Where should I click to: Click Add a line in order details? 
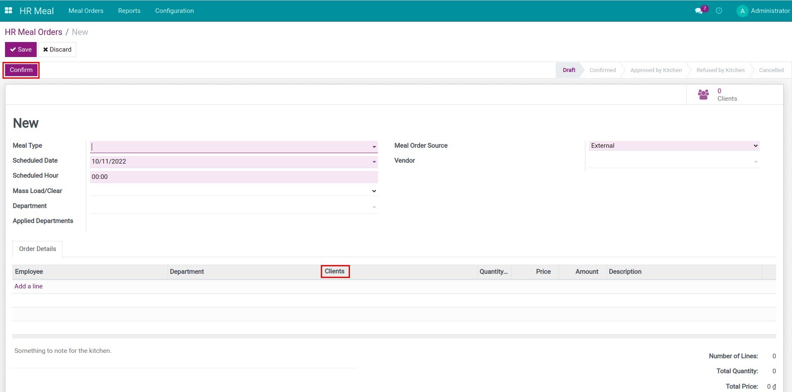[28, 286]
